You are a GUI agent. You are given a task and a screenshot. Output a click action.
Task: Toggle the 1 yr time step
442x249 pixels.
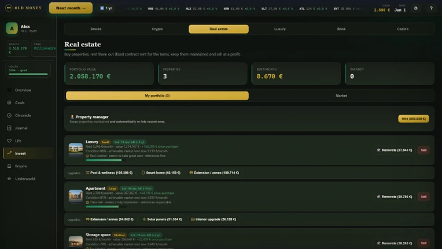(106, 8)
